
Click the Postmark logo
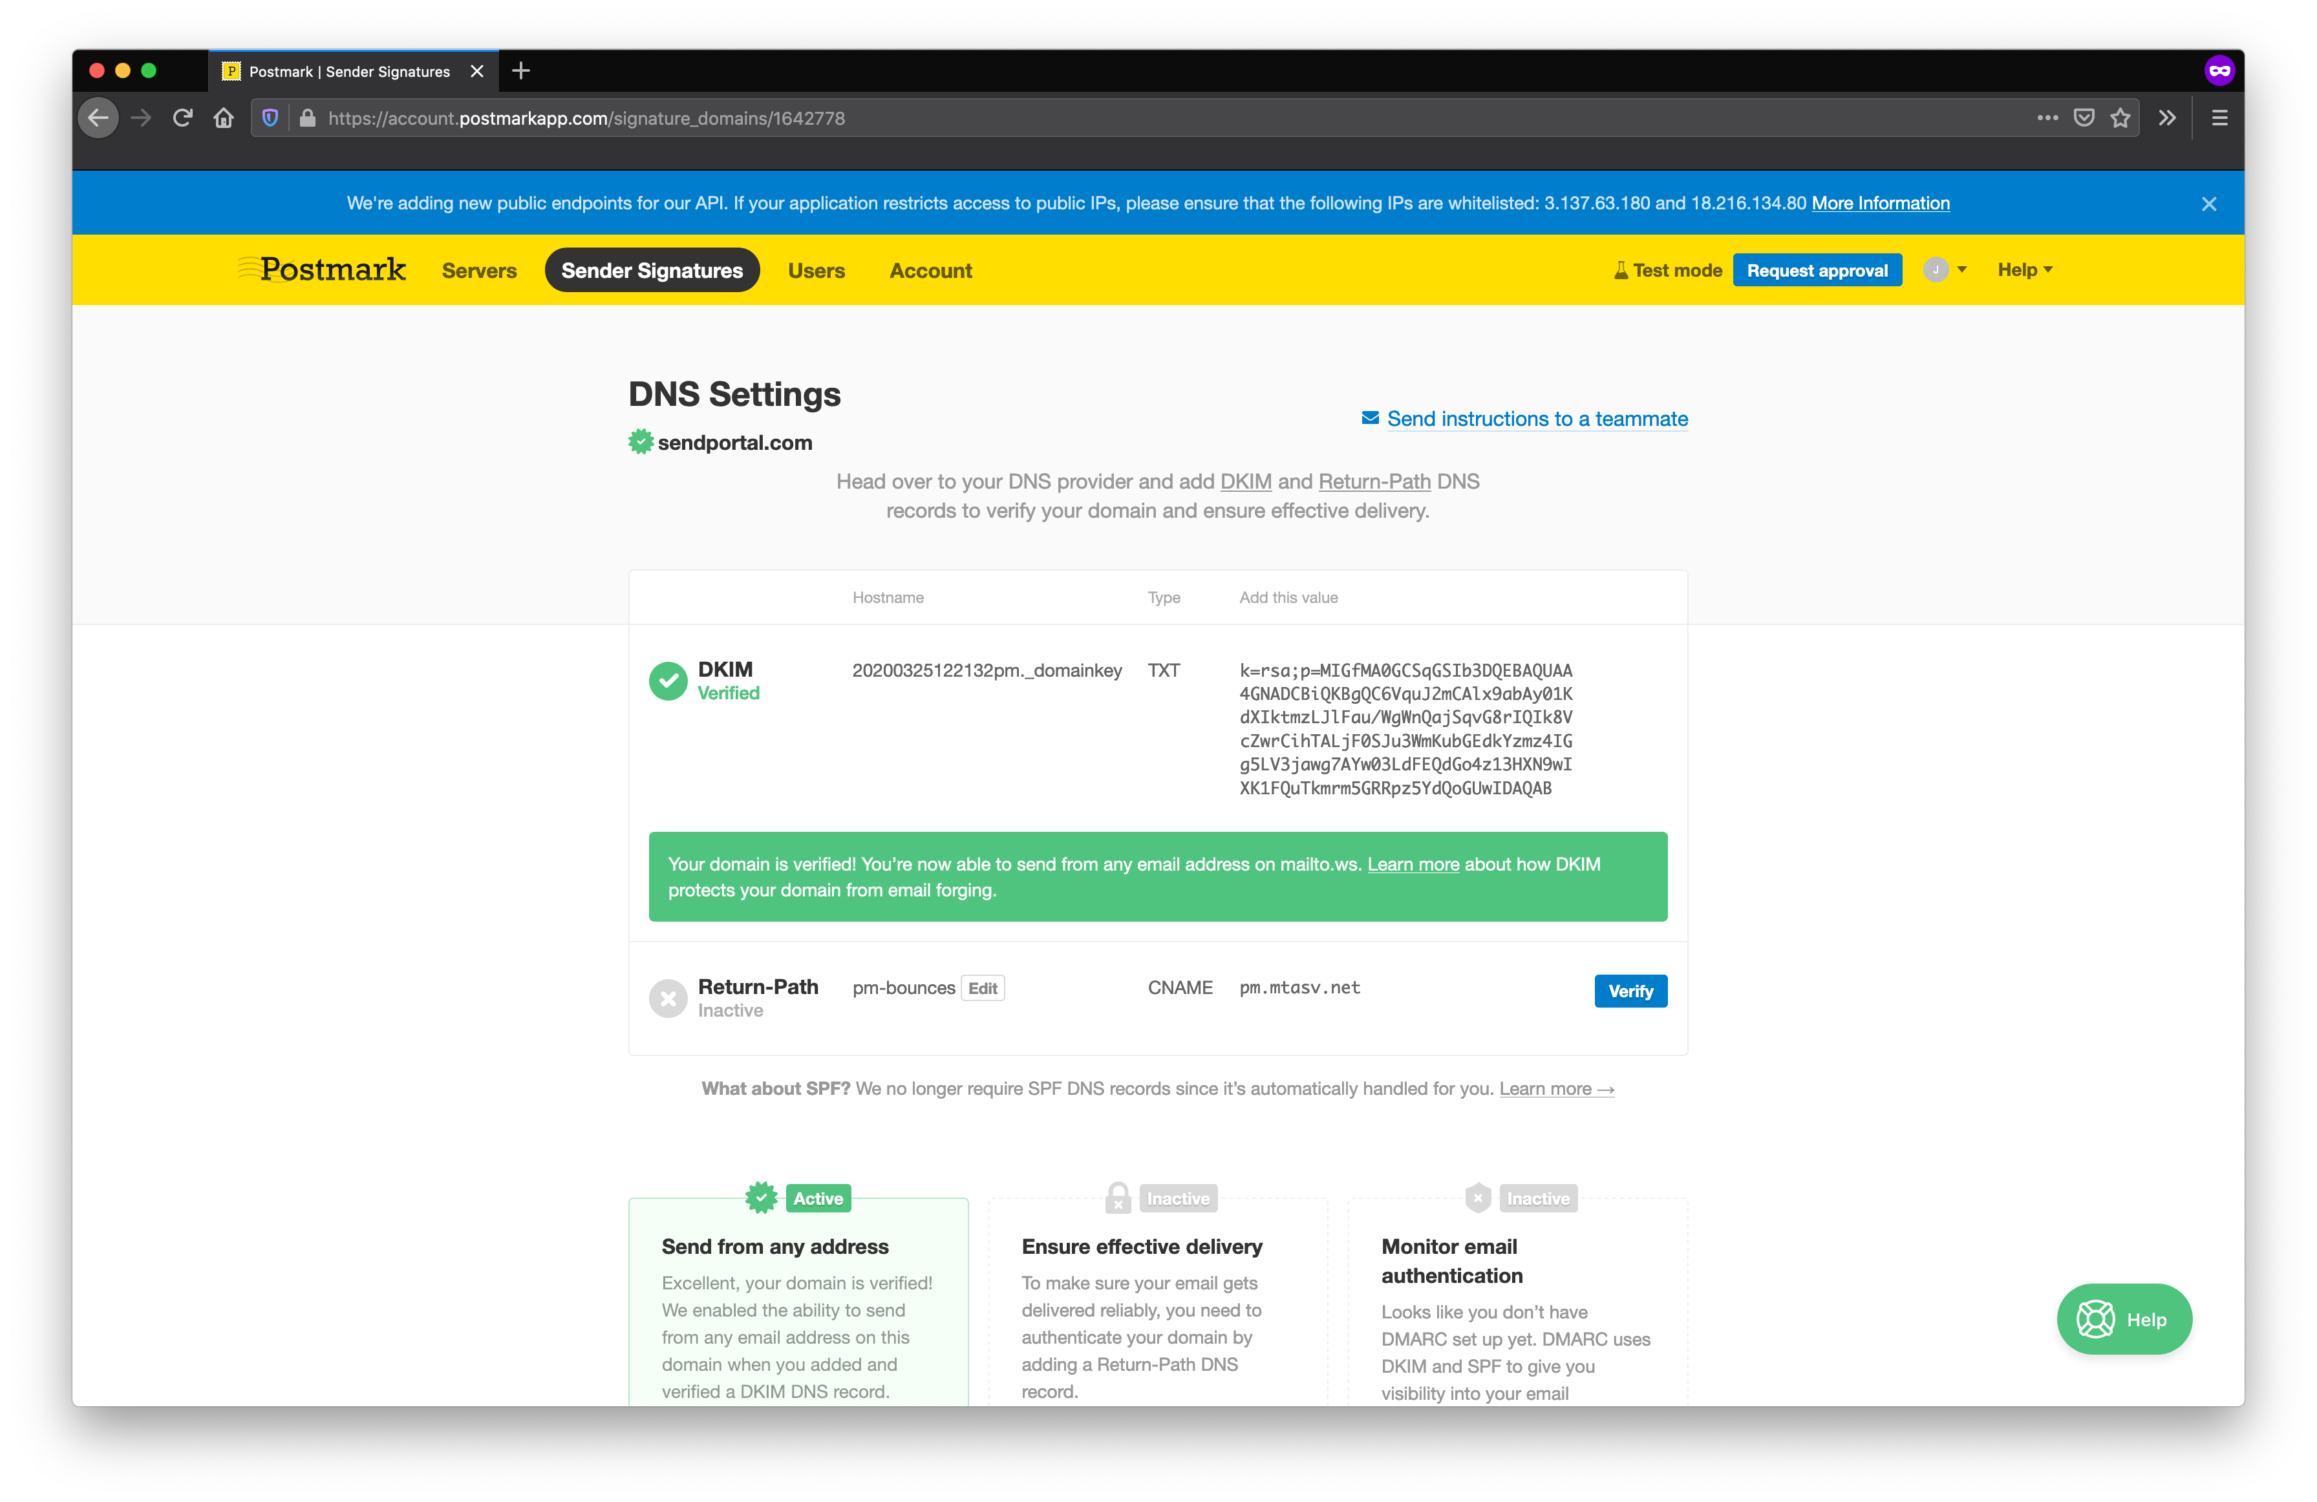(x=322, y=269)
